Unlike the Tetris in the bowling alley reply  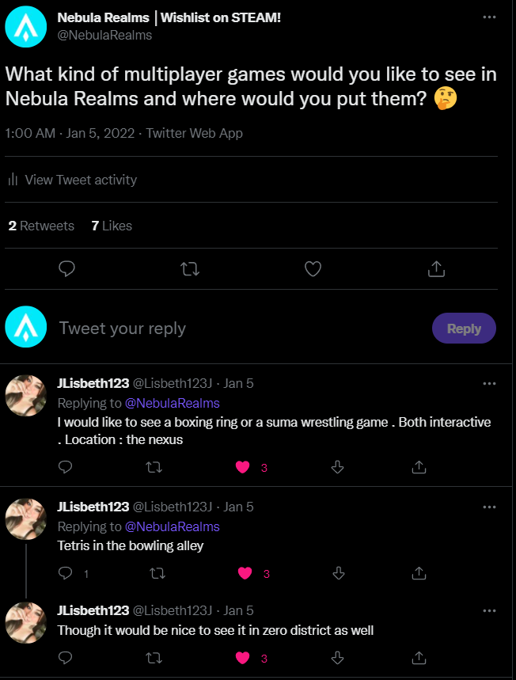[x=245, y=573]
